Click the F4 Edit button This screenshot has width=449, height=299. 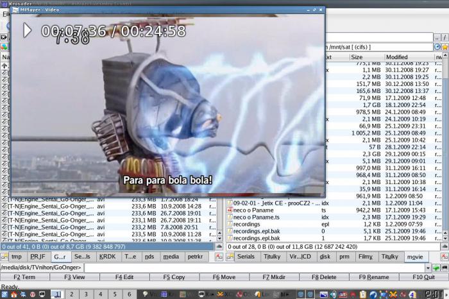click(x=124, y=277)
